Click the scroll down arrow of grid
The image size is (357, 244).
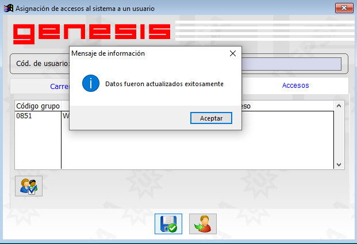click(339, 165)
